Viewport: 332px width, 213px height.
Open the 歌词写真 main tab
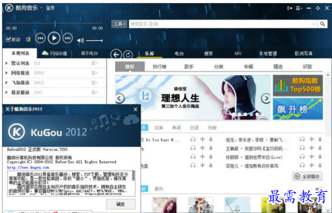304,53
